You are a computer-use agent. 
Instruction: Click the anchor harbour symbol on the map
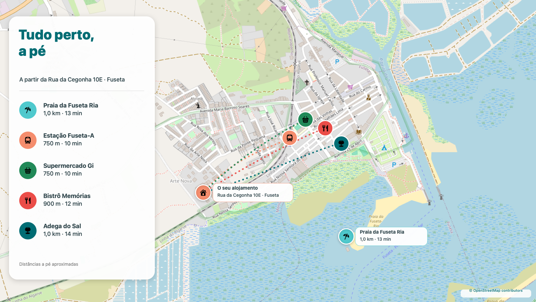406,136
